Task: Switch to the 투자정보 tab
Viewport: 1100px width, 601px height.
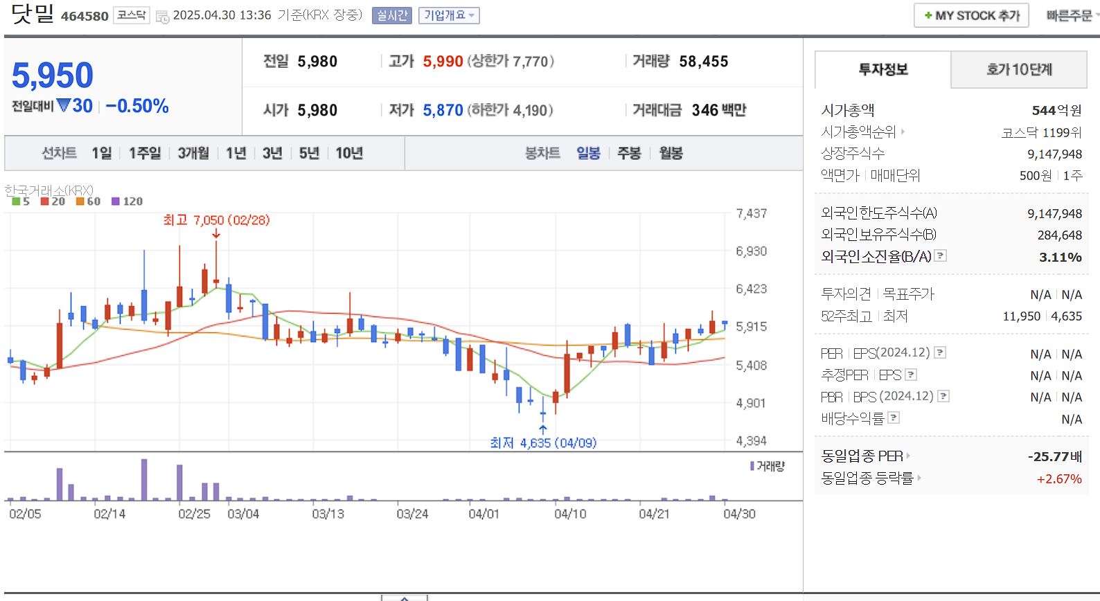Action: pos(883,69)
